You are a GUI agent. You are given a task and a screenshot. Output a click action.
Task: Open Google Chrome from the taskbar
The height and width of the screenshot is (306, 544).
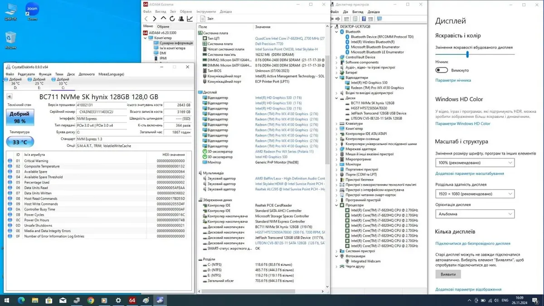(x=91, y=300)
